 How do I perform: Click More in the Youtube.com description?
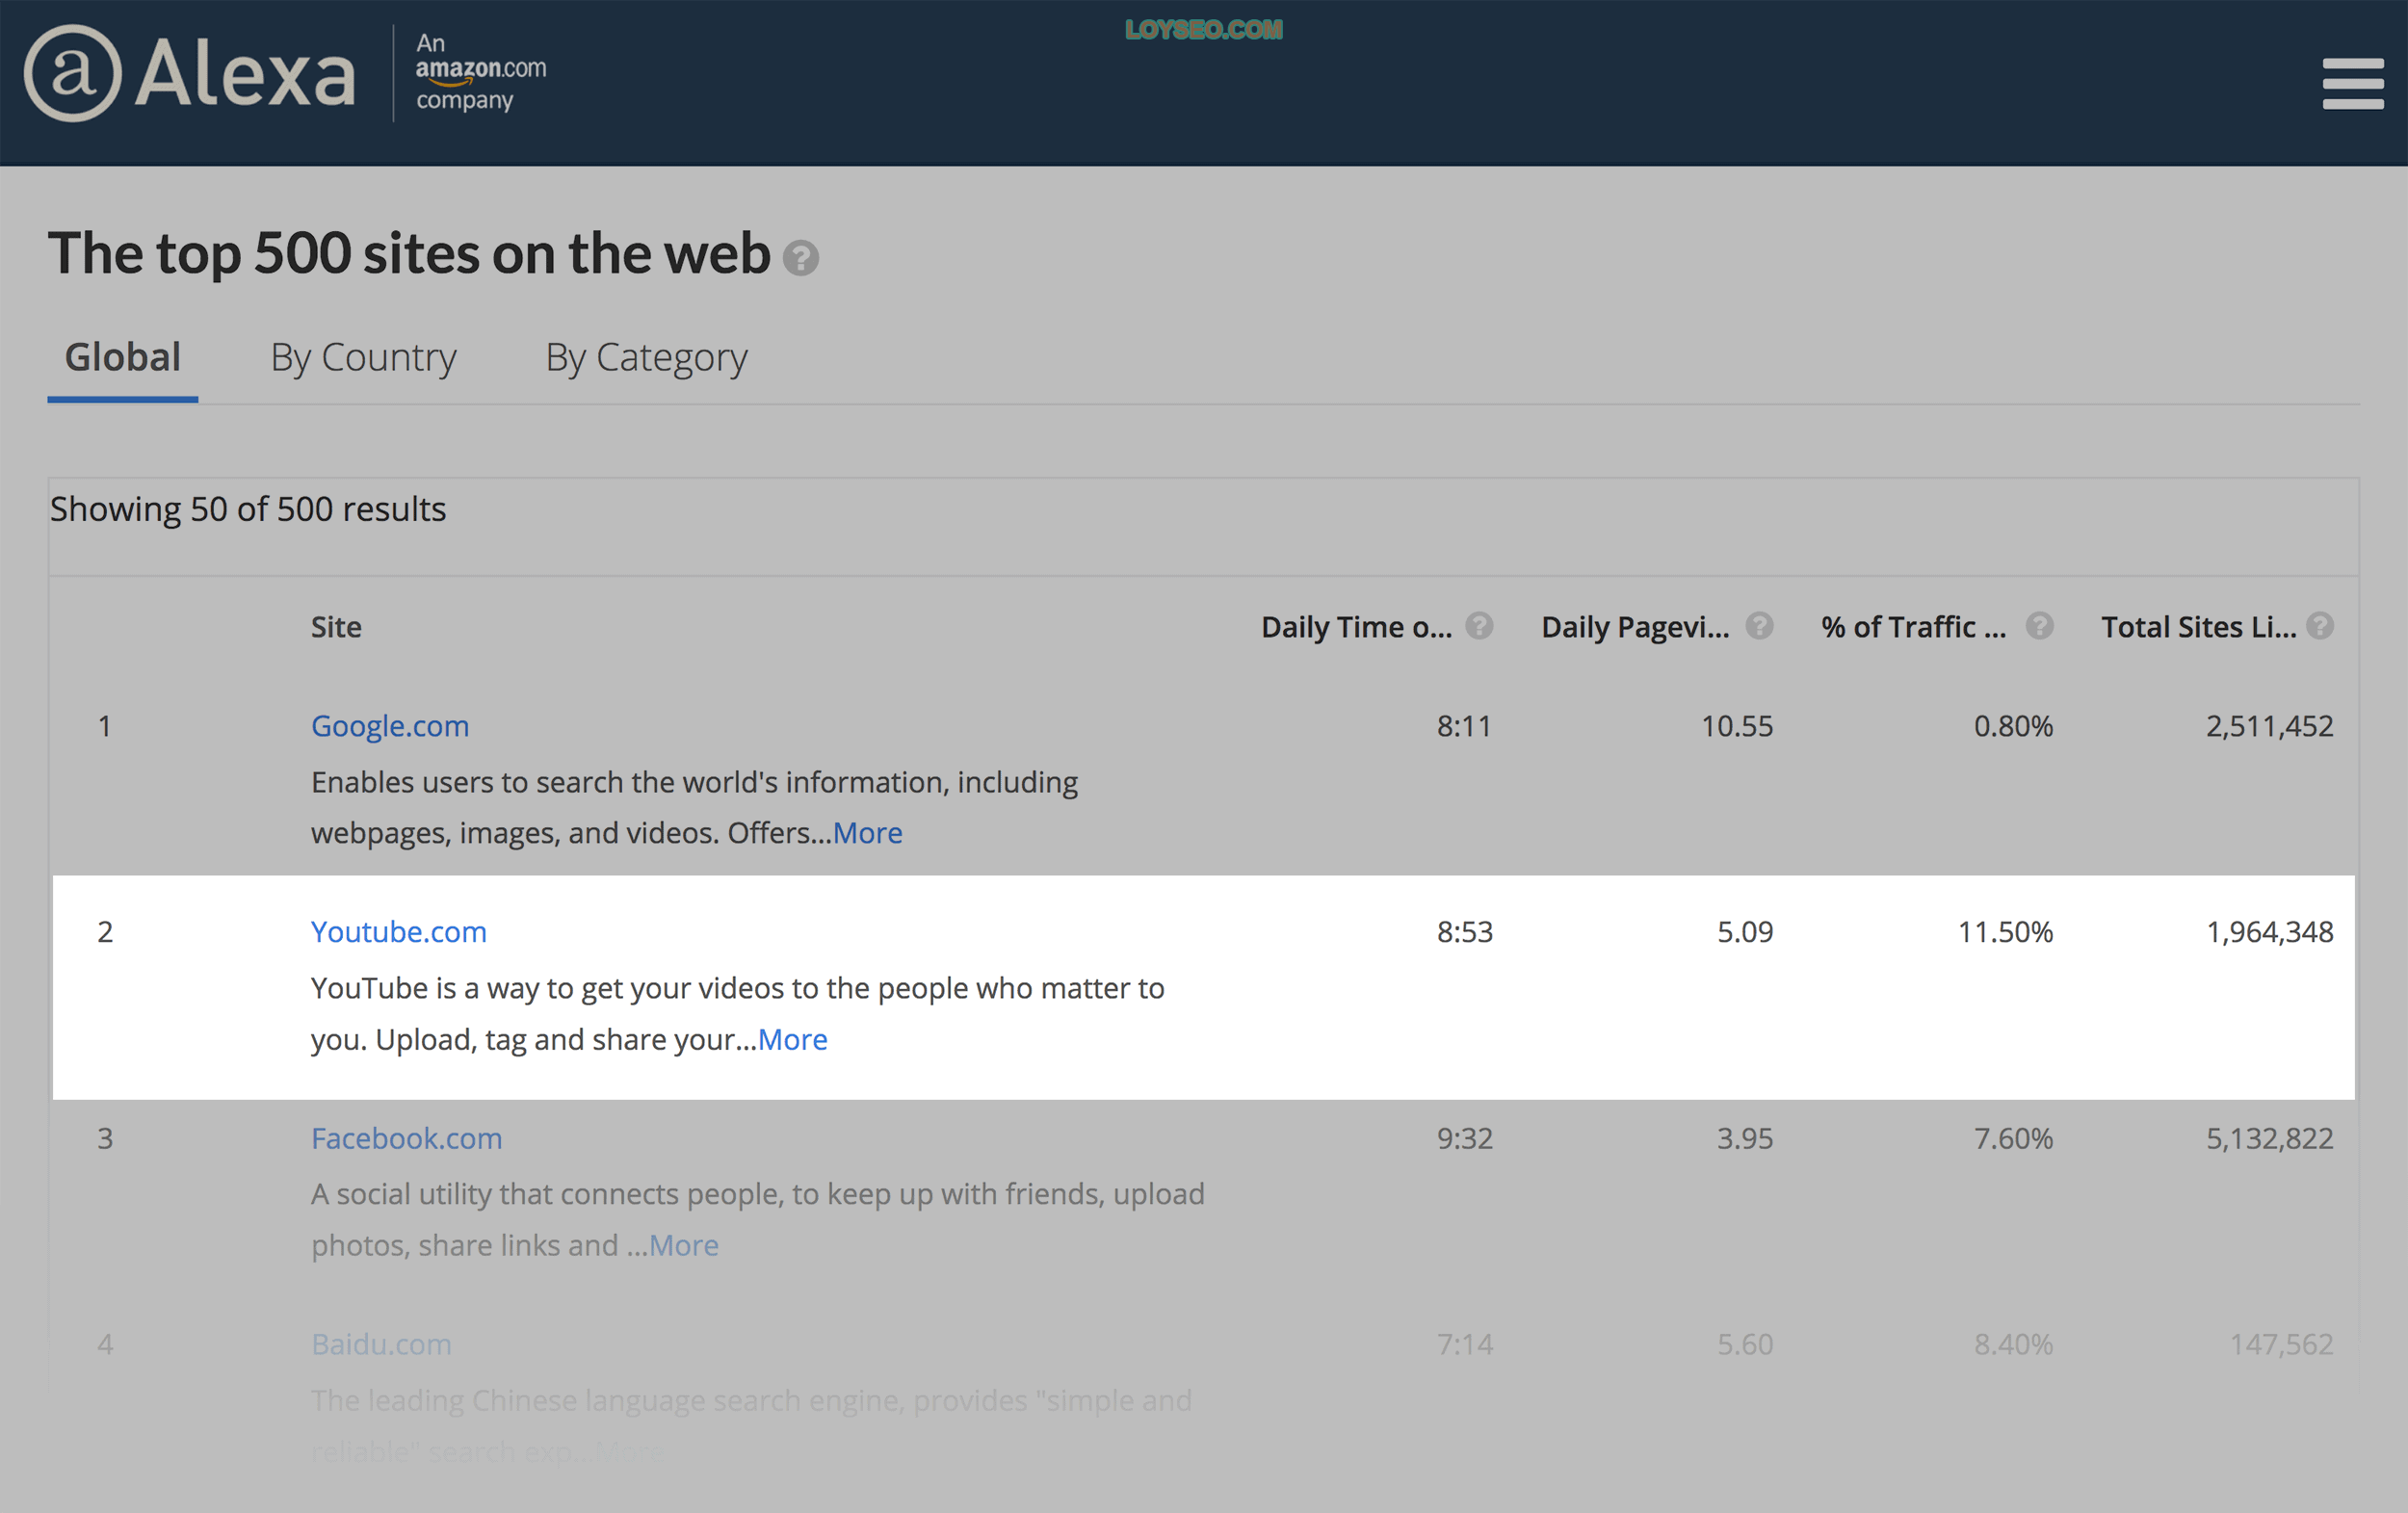tap(793, 1040)
